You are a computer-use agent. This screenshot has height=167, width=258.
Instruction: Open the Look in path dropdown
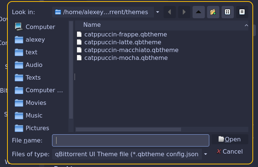158,12
